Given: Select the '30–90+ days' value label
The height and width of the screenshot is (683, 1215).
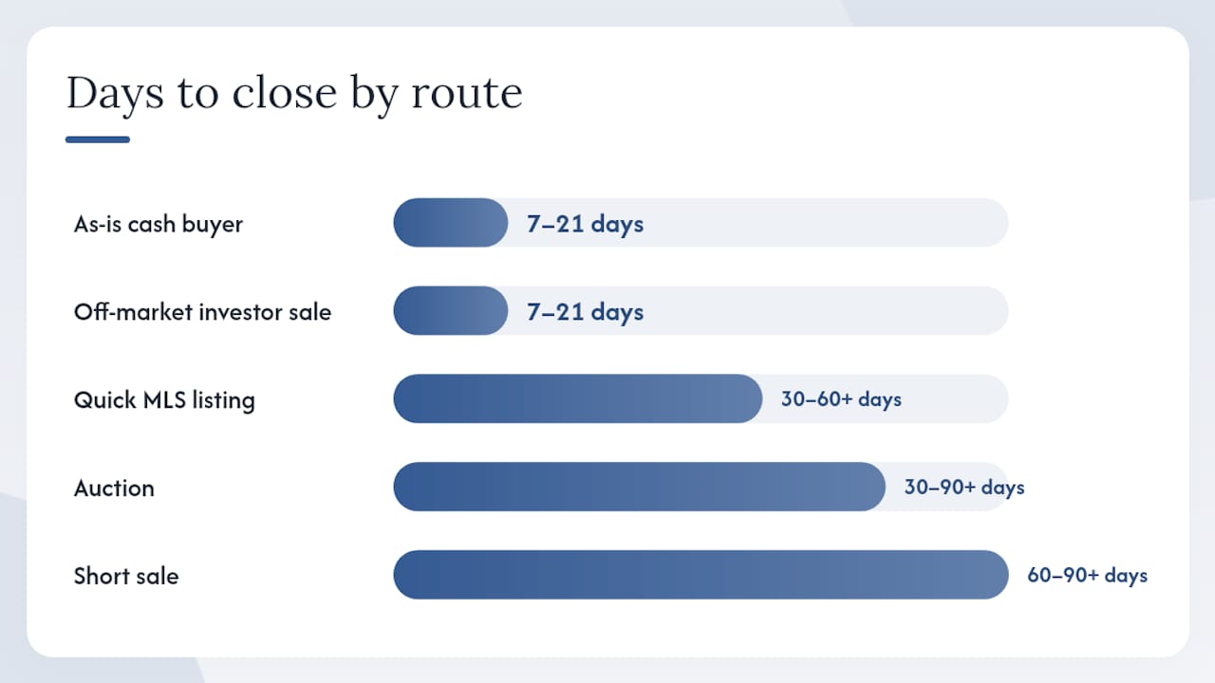Looking at the screenshot, I should tap(964, 488).
